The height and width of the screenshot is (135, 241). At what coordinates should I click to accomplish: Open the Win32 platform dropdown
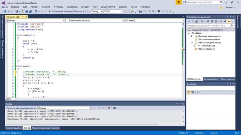click(113, 12)
